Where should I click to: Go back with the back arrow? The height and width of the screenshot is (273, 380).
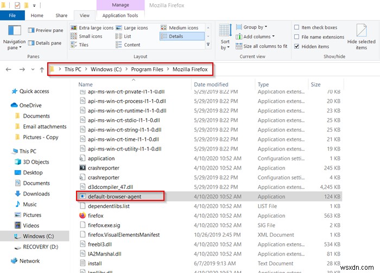[9, 70]
